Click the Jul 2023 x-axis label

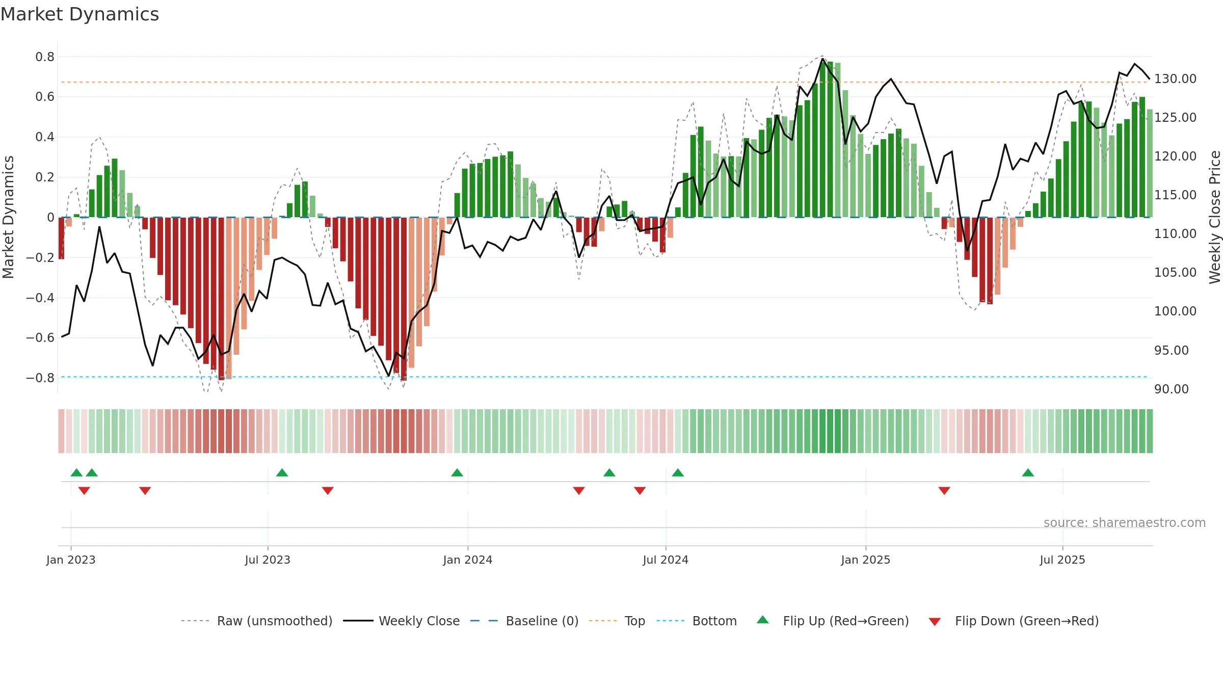click(268, 560)
